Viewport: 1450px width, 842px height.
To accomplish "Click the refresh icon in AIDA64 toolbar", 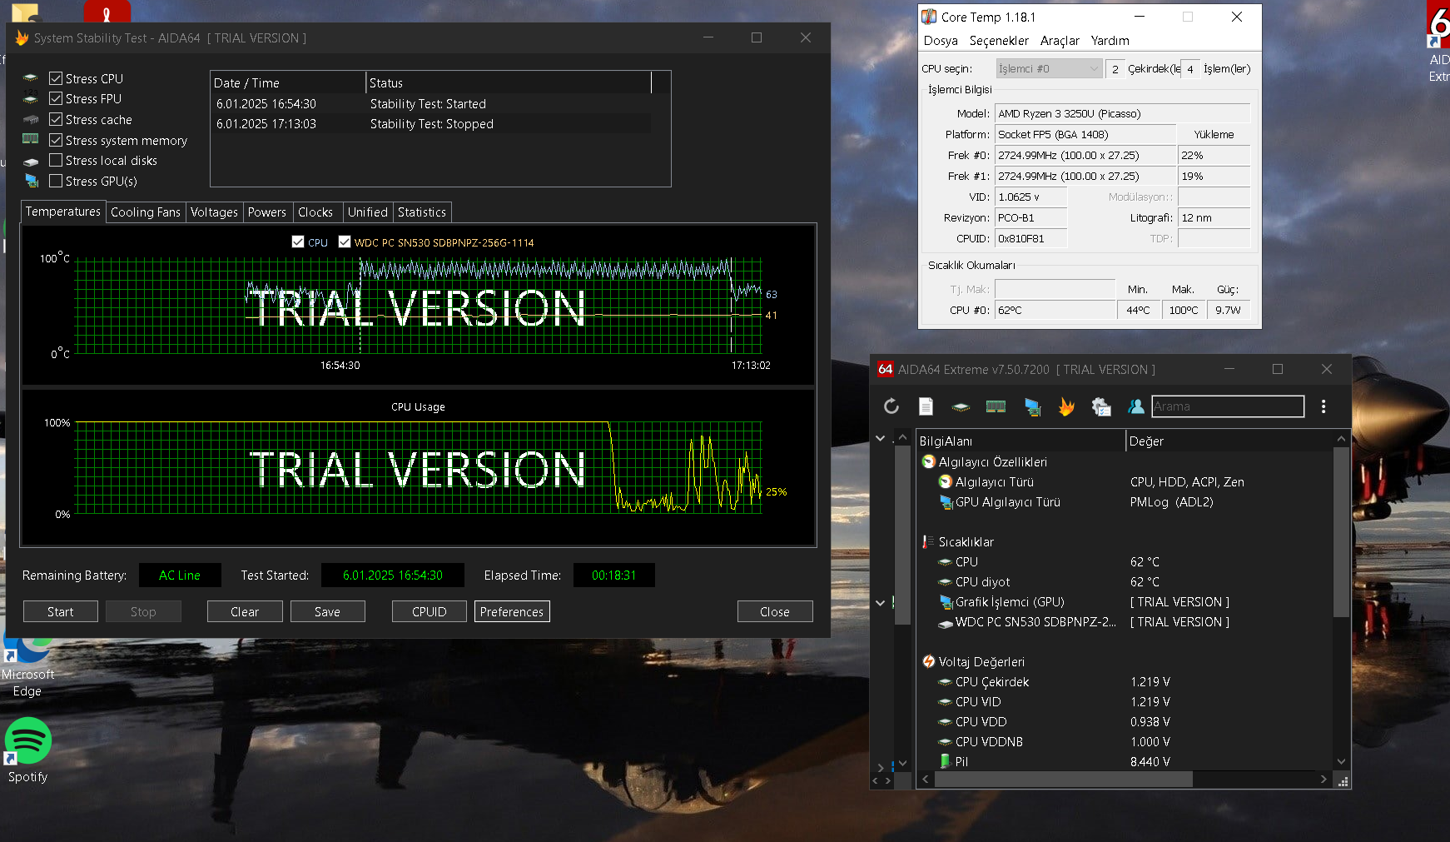I will 891,406.
